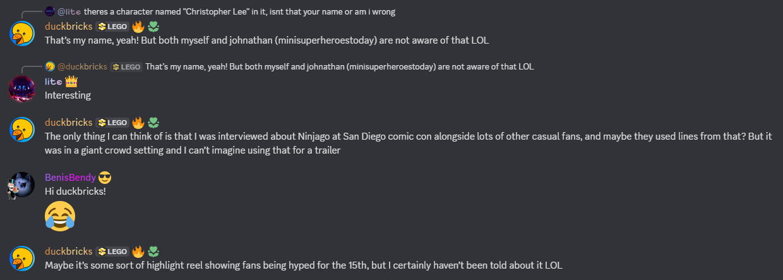Click green leaf badge on duckbricks' highlight reel message
Screen dimensions: 783x280
point(153,252)
